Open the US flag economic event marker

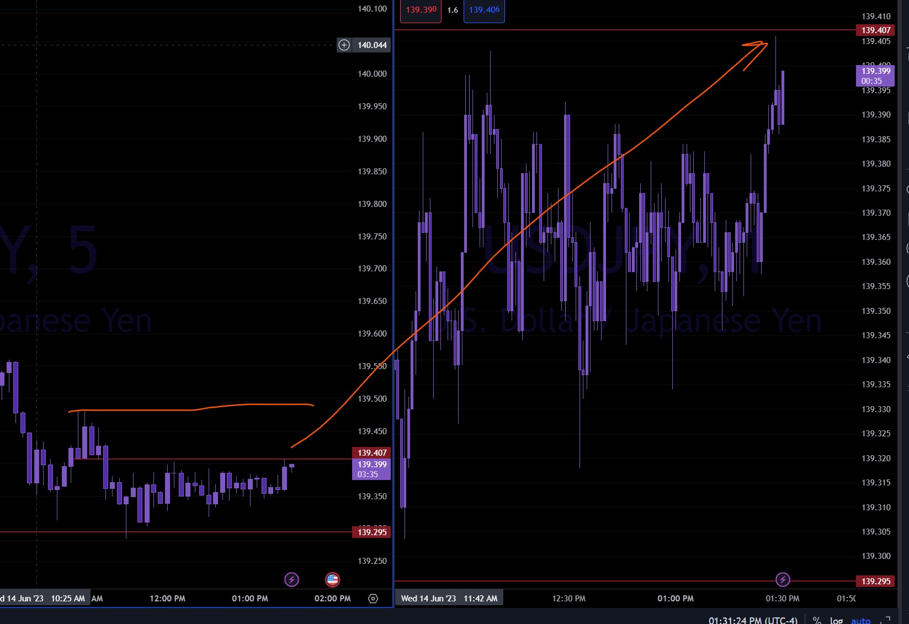332,579
